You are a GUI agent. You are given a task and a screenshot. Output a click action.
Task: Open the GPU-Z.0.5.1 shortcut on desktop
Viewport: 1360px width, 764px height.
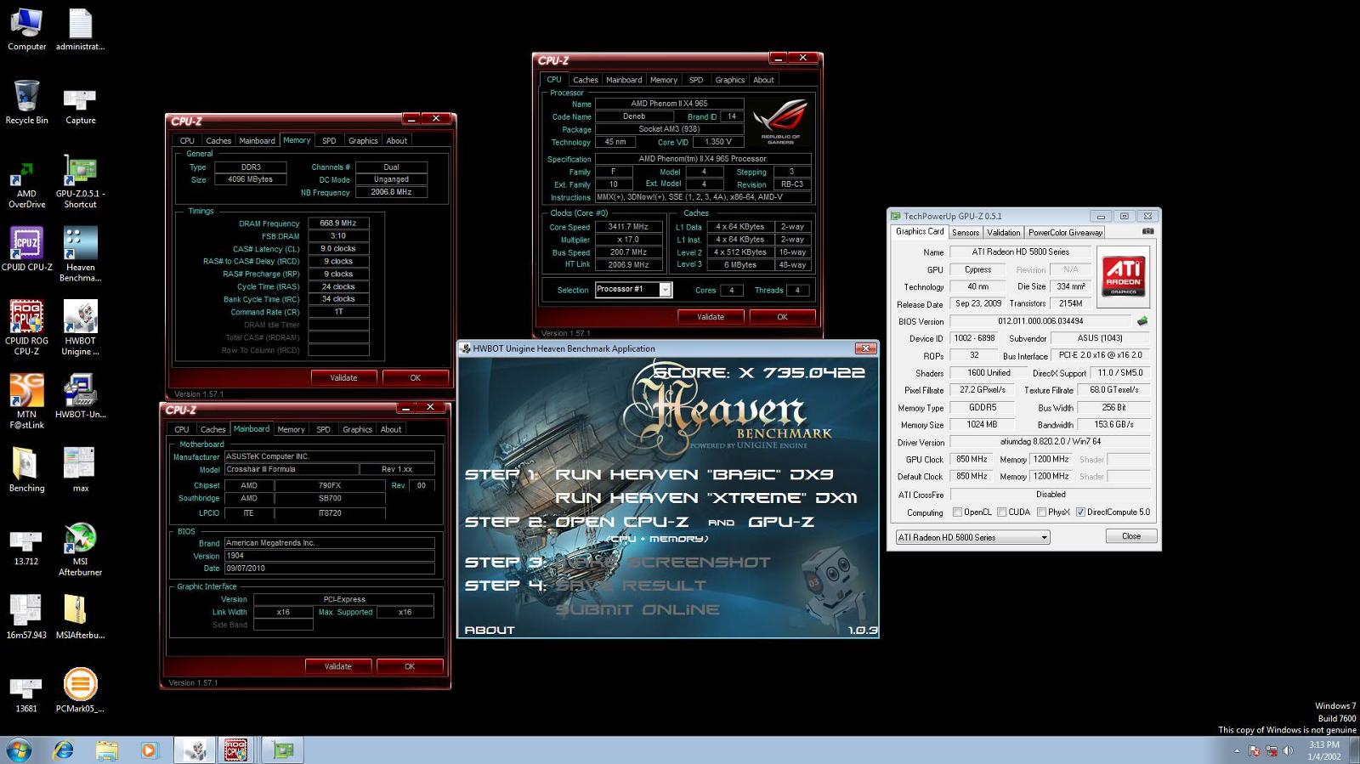[80, 182]
